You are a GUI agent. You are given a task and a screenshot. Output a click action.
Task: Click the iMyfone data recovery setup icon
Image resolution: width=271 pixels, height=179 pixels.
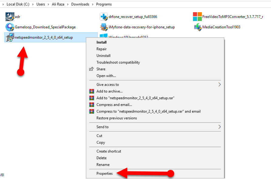coord(104,27)
